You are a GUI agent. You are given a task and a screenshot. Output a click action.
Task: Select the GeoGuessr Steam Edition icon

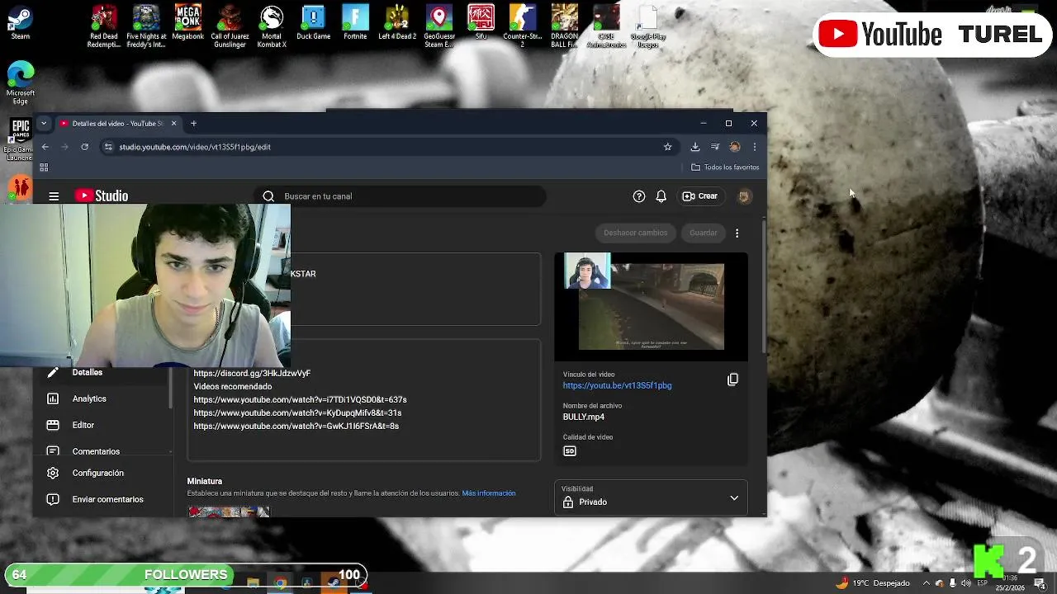pos(439,26)
